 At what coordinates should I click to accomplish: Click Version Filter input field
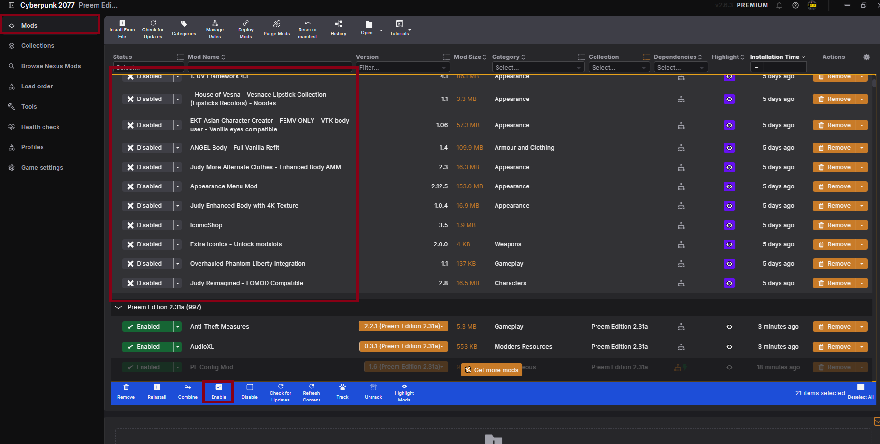tap(403, 67)
